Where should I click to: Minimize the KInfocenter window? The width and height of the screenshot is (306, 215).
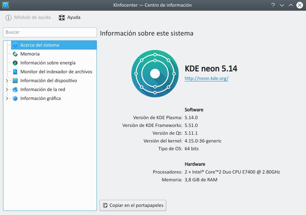point(282,5)
